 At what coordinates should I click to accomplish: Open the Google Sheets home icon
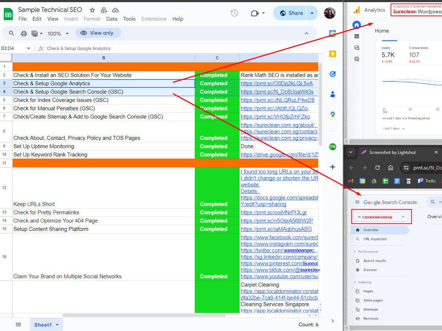tap(8, 14)
